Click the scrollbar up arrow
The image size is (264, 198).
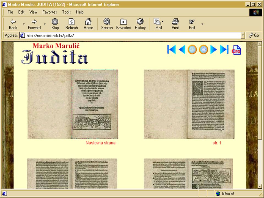point(260,44)
